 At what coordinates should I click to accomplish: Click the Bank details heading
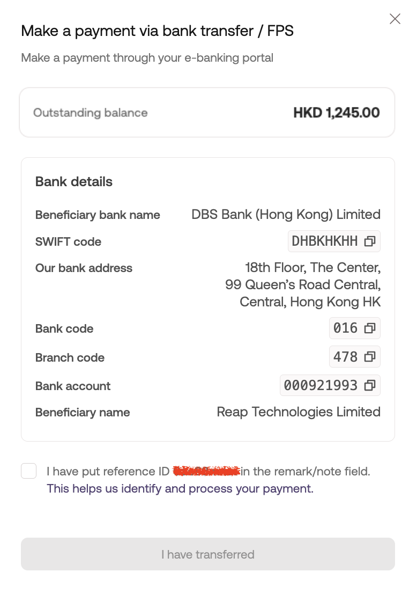click(74, 182)
